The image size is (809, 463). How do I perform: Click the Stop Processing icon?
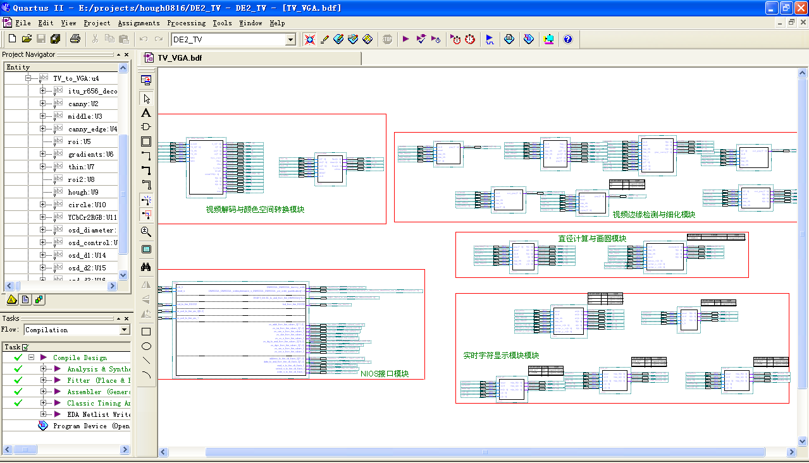(387, 39)
